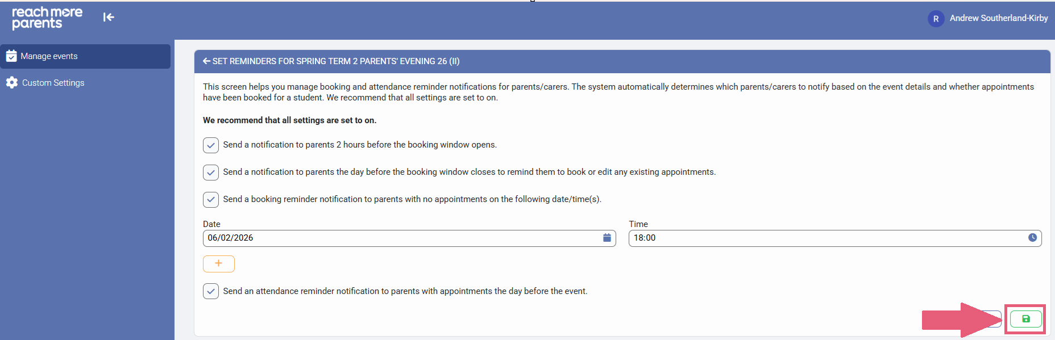The image size is (1055, 340).
Task: Open Manage events in the sidebar
Action: [x=49, y=56]
